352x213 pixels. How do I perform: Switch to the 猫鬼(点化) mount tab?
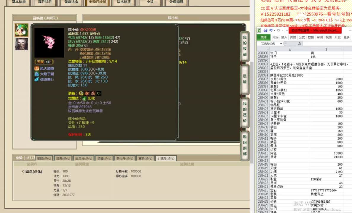coord(63,158)
